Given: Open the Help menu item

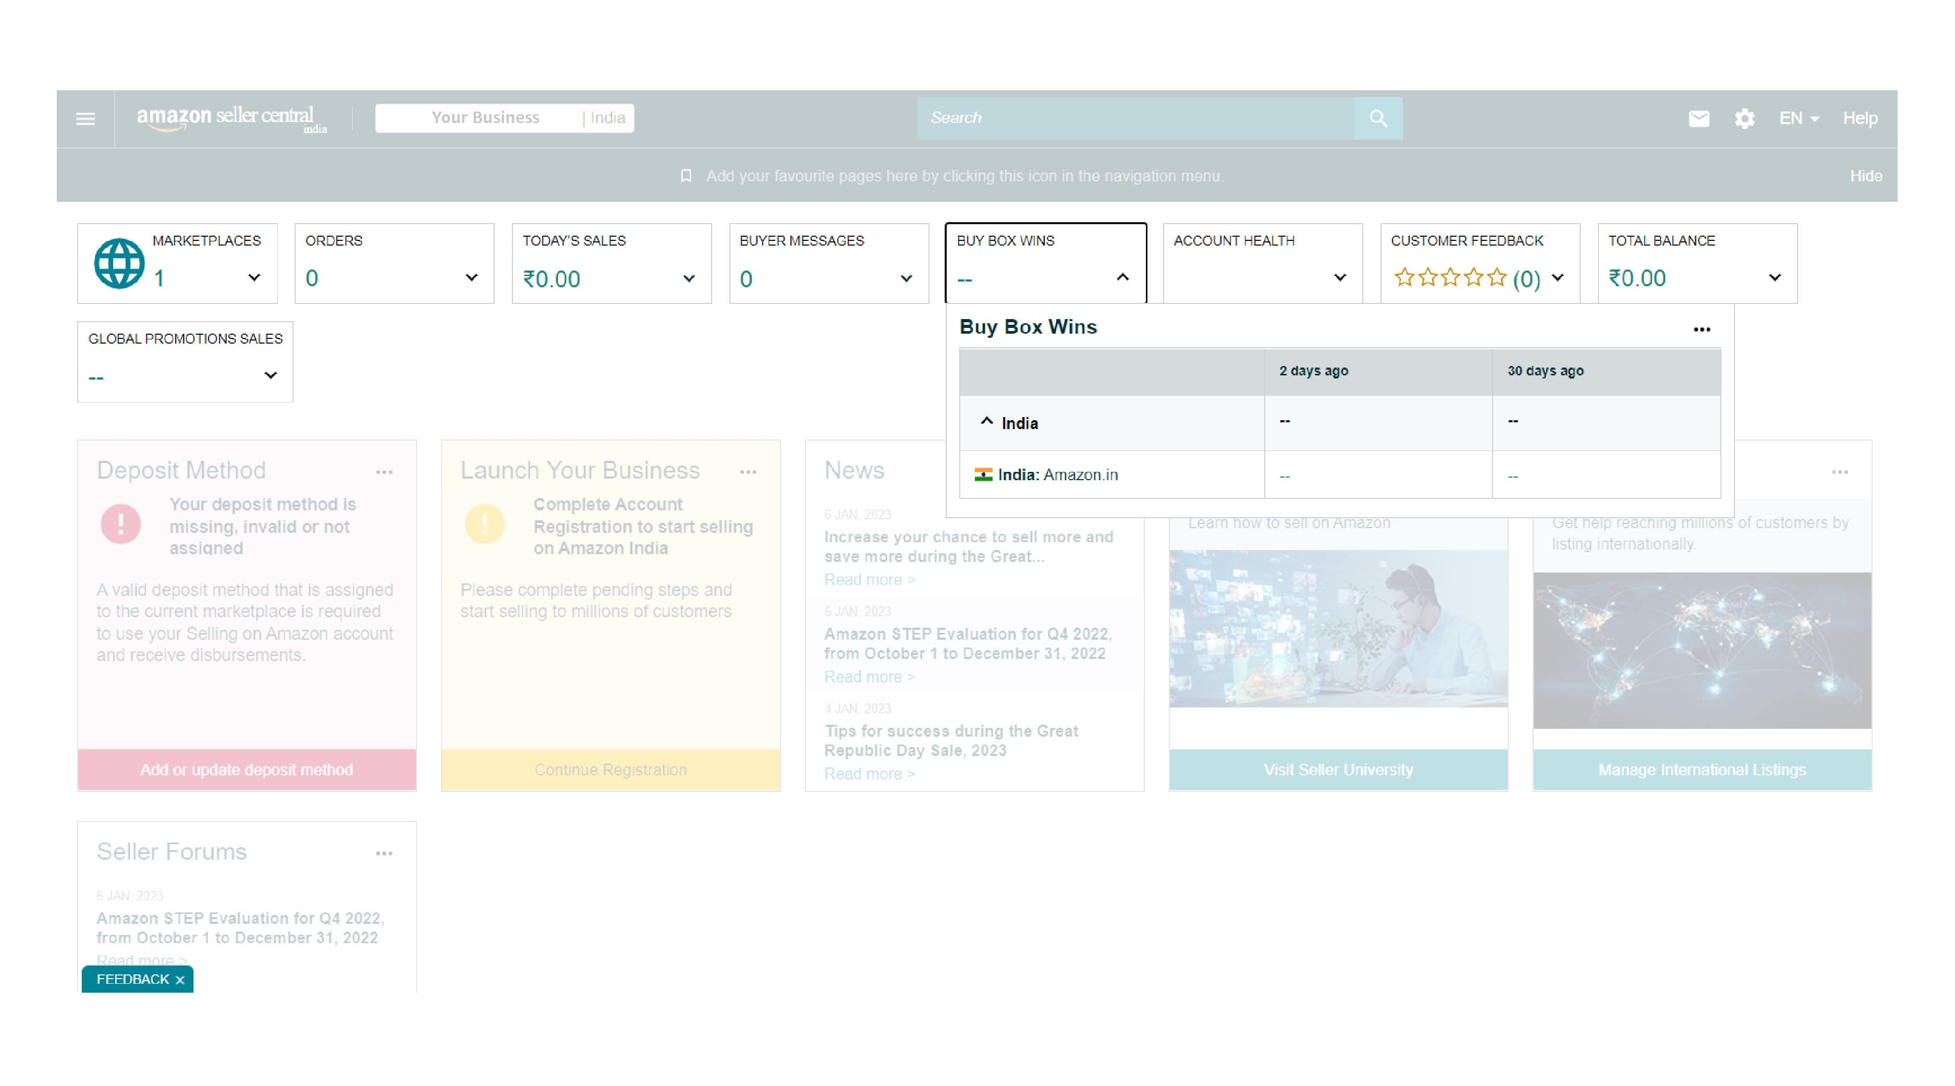Looking at the screenshot, I should click(x=1860, y=118).
